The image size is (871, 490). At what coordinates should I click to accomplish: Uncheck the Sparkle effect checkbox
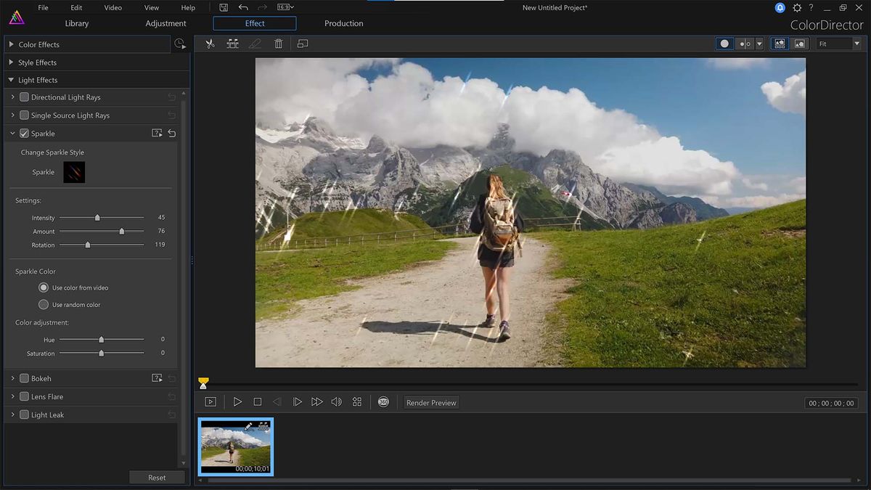pos(24,133)
